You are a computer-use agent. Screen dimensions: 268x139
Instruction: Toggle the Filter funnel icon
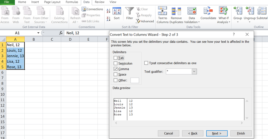[130, 11]
